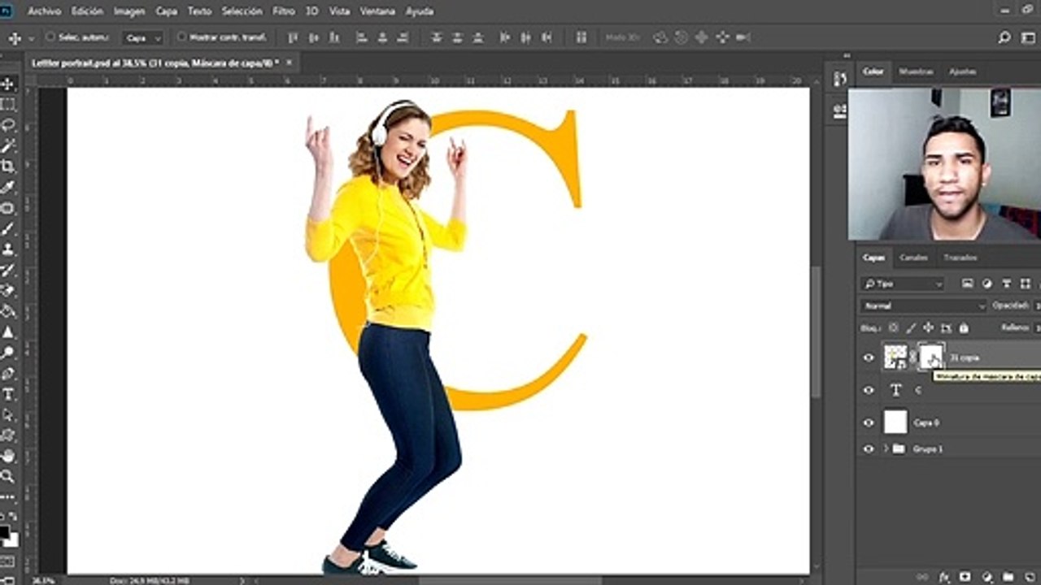This screenshot has width=1041, height=585.
Task: Hide the Capa 0 layer
Action: coord(869,422)
